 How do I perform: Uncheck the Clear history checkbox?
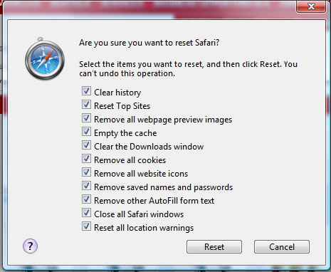(86, 91)
